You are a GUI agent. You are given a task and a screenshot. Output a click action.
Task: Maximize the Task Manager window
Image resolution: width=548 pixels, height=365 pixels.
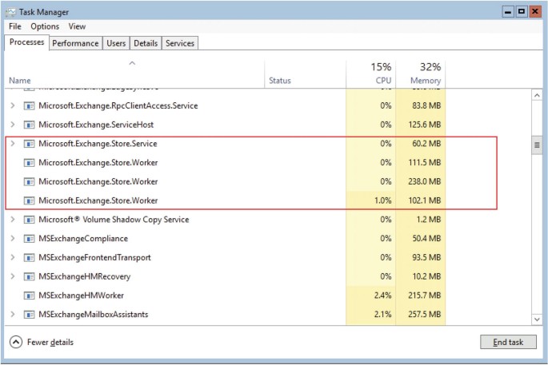(521, 12)
